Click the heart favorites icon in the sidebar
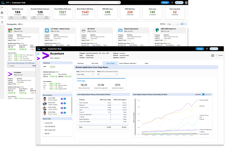 tap(2, 17)
